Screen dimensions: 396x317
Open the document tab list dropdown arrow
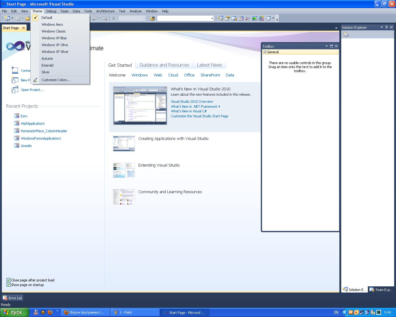pyautogui.click(x=336, y=28)
